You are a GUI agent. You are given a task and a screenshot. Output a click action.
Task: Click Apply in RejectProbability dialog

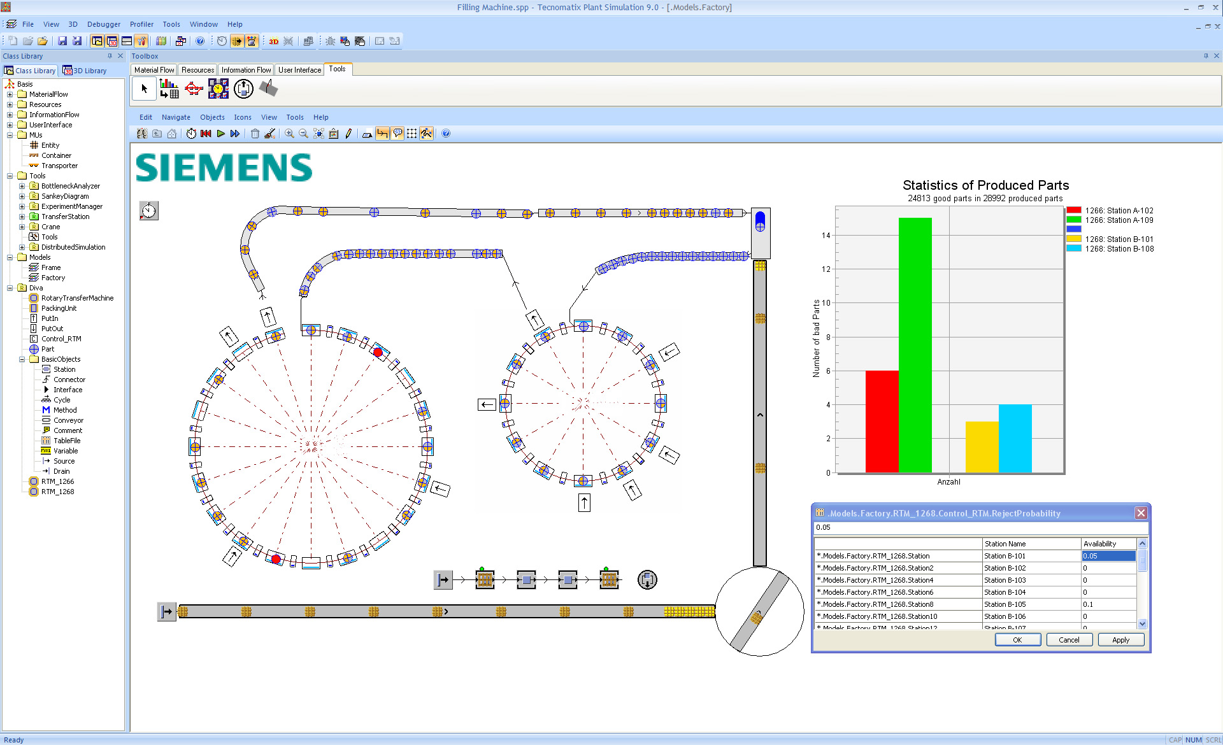(1120, 640)
